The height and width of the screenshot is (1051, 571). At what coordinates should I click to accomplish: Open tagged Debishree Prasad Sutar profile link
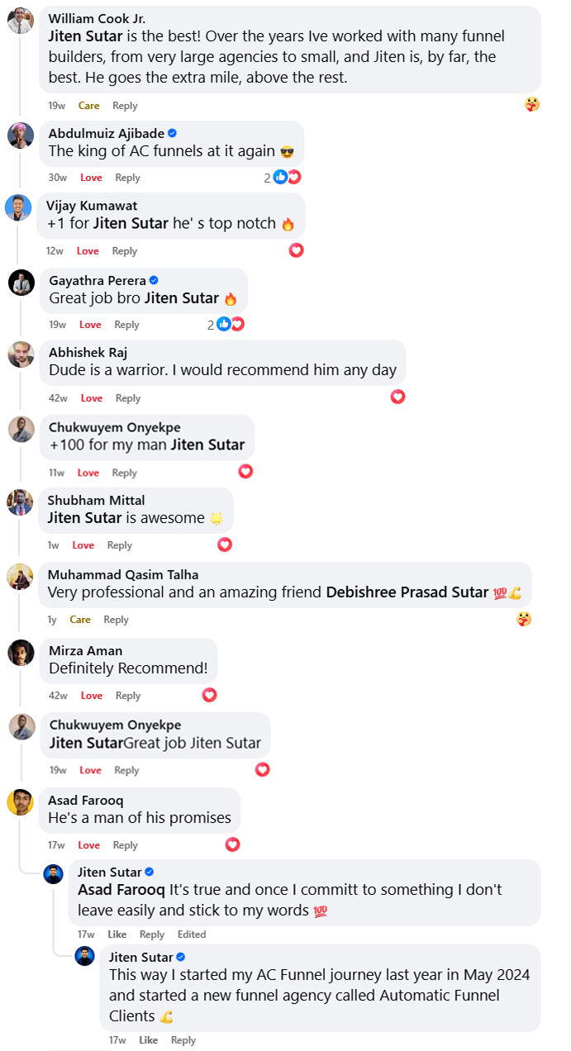point(407,592)
